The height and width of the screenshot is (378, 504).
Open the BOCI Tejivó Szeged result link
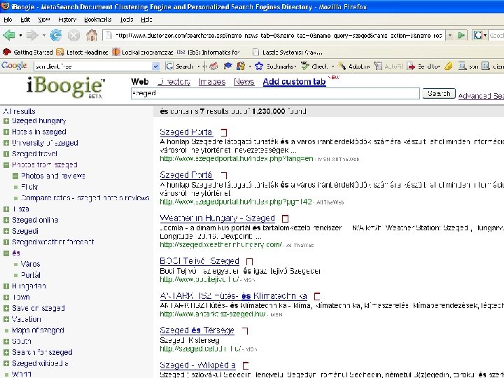tap(199, 261)
